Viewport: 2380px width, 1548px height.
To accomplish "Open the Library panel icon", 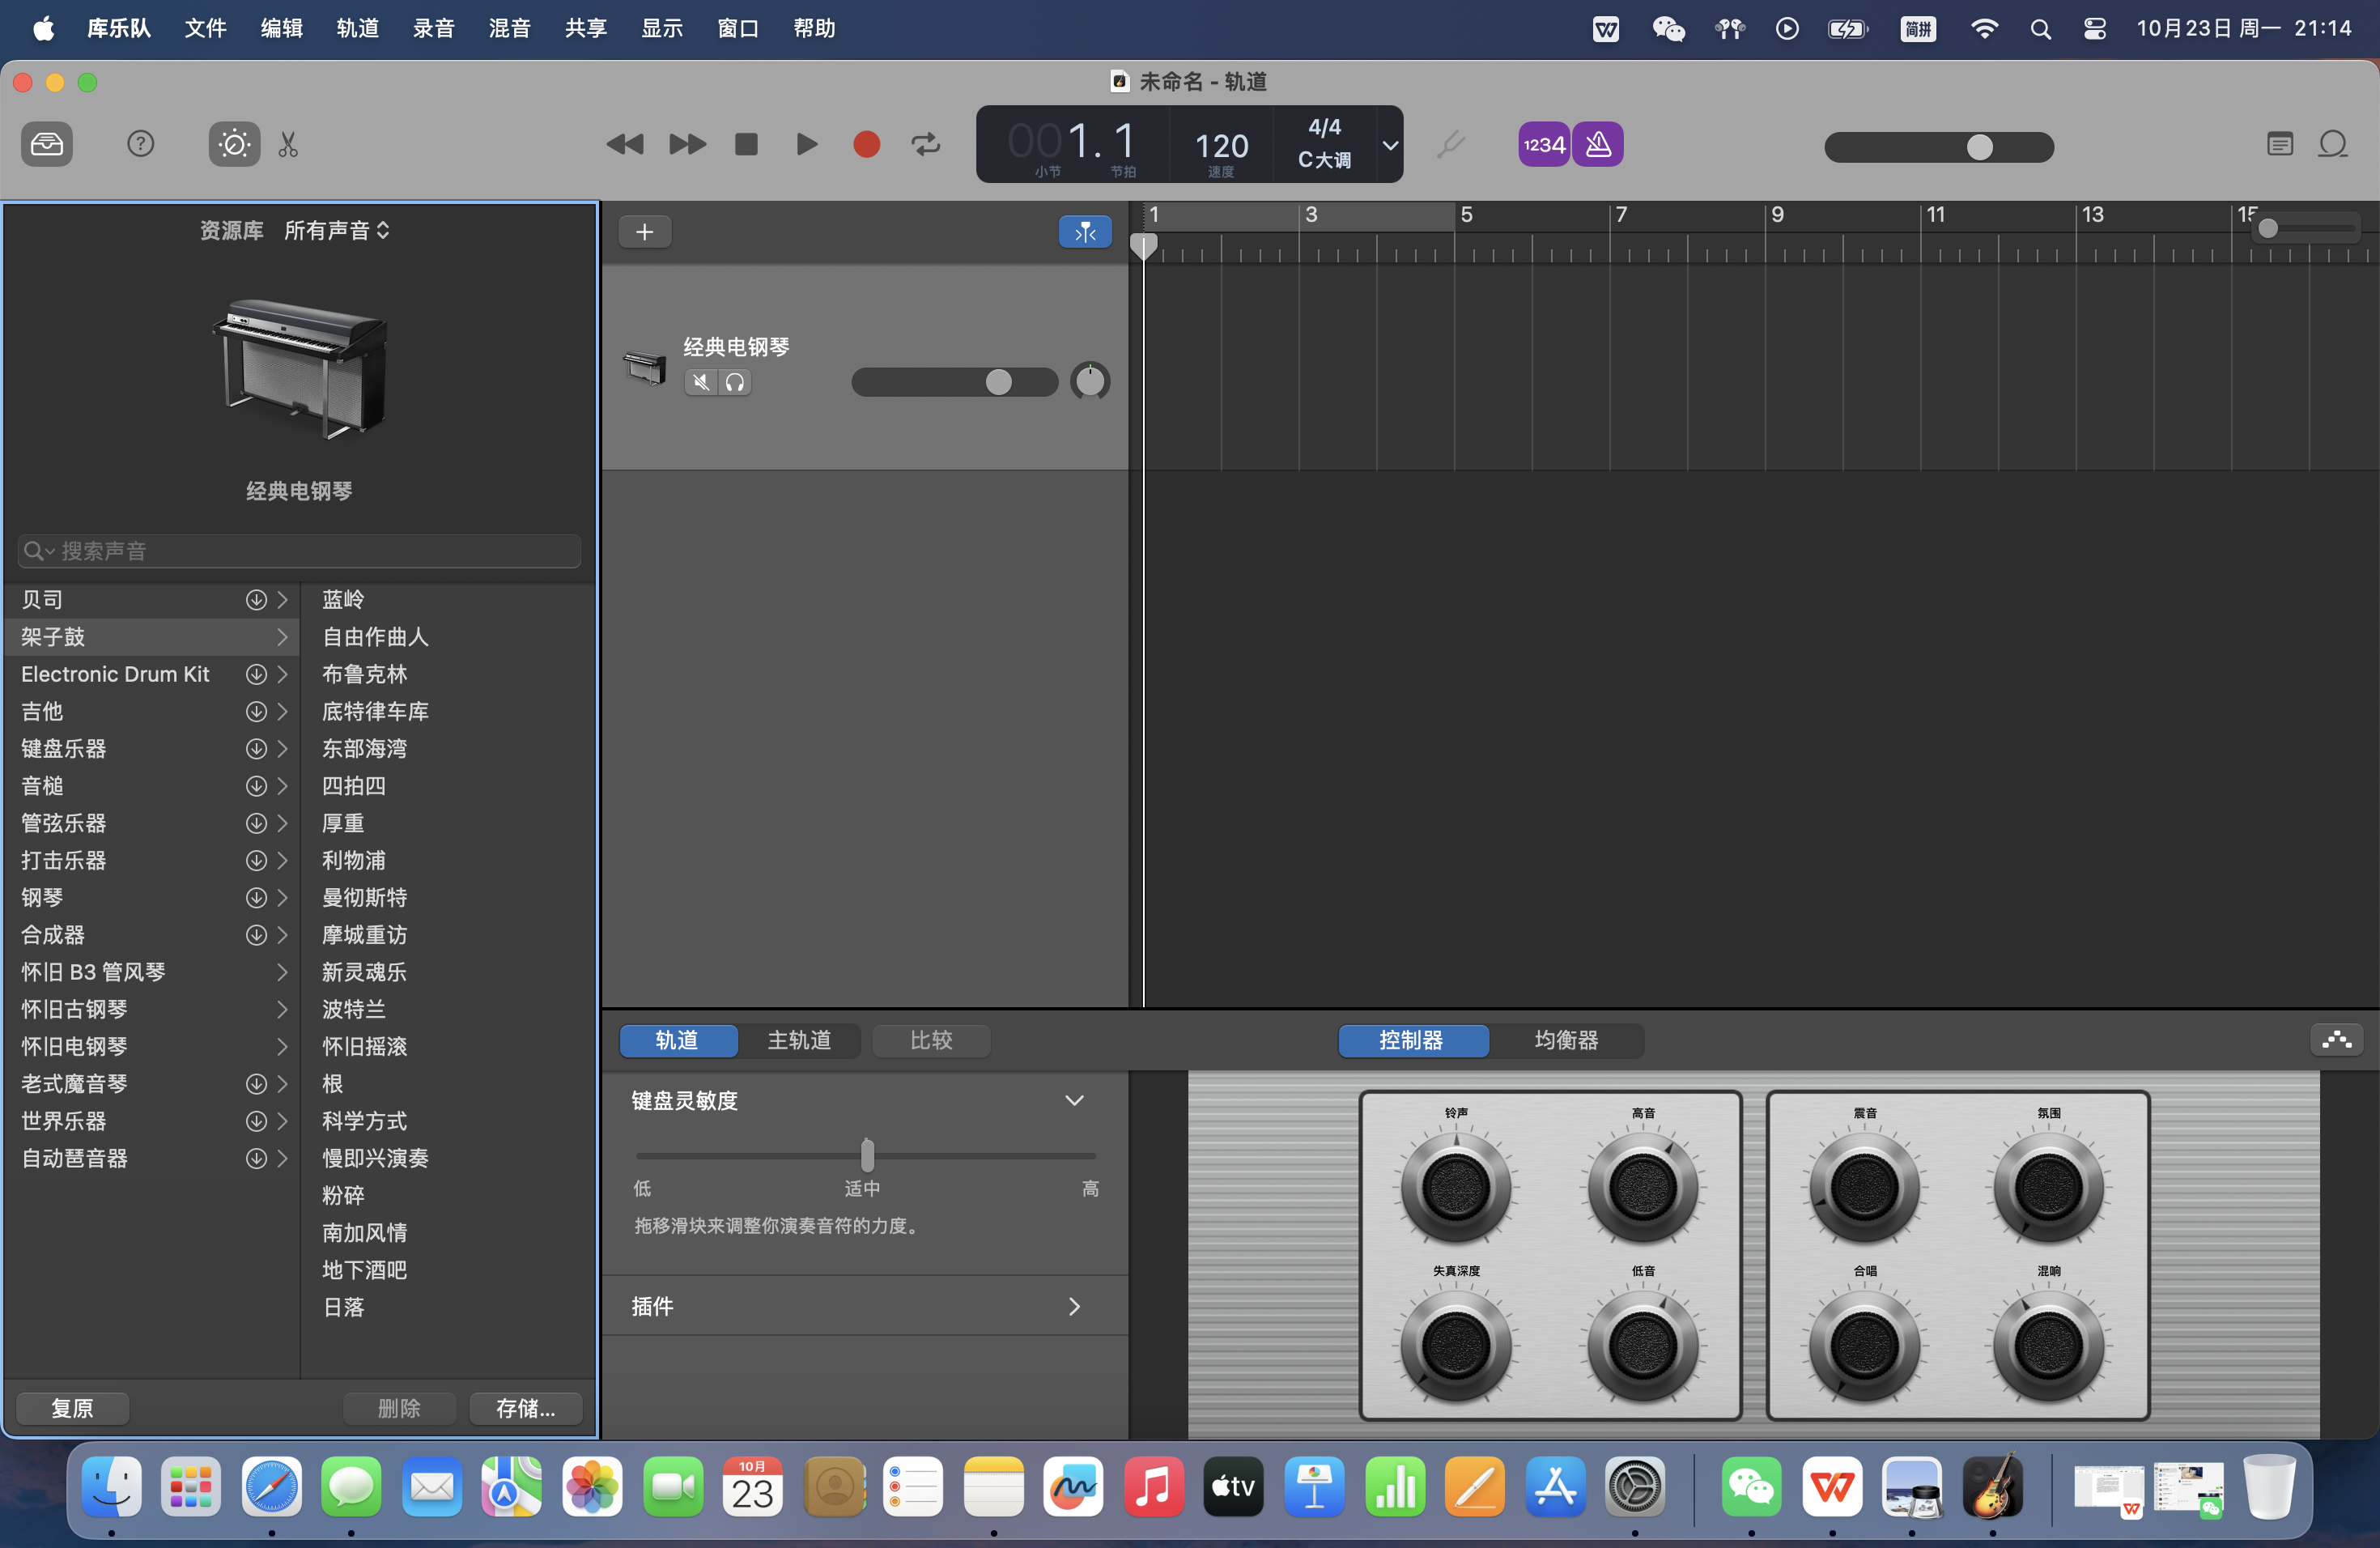I will (47, 145).
